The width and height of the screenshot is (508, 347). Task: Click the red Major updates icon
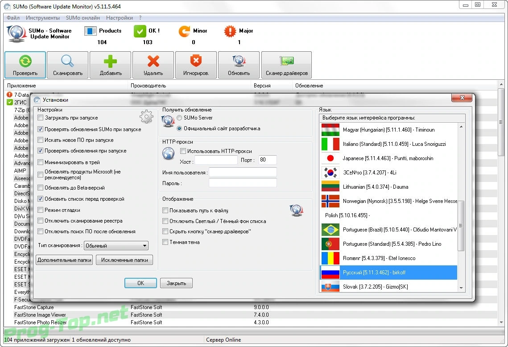(x=230, y=31)
